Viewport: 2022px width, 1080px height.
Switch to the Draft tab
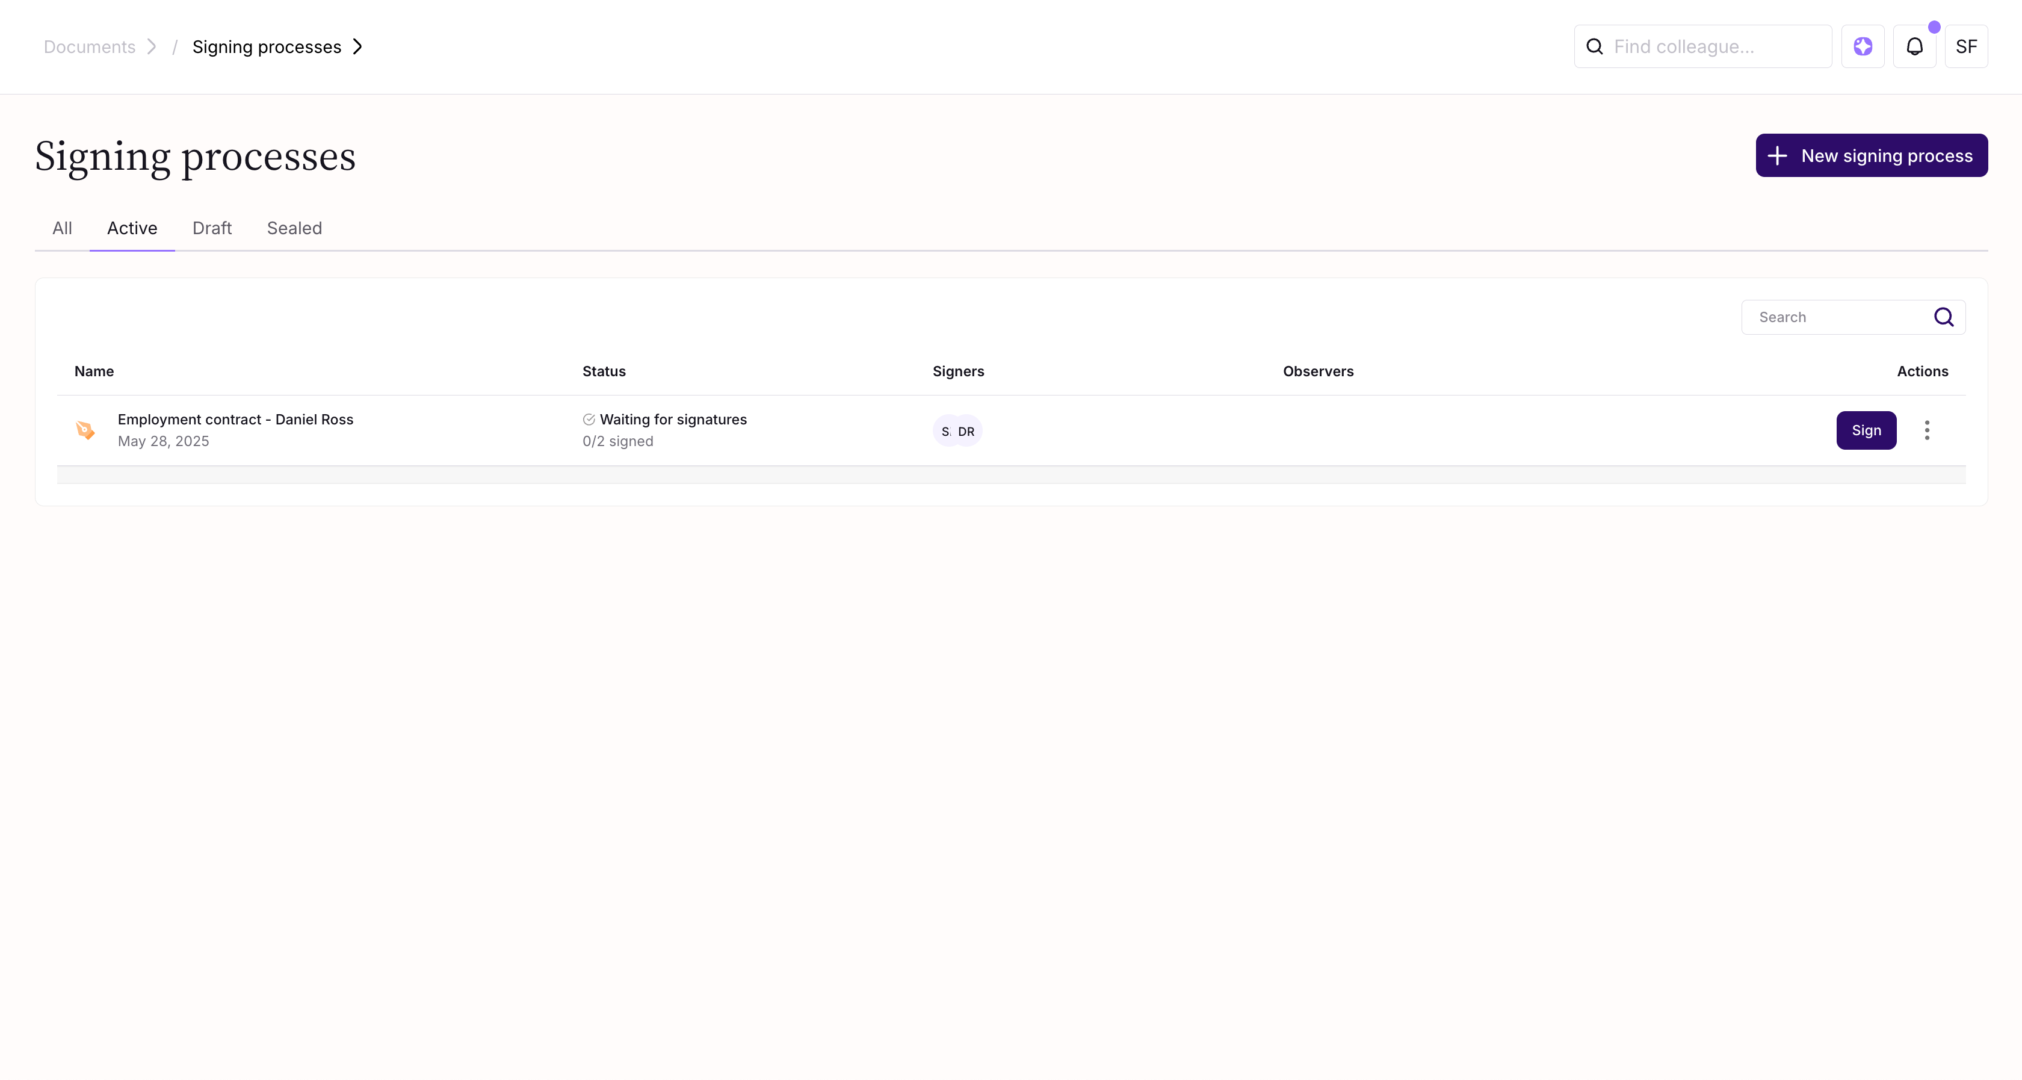coord(212,228)
